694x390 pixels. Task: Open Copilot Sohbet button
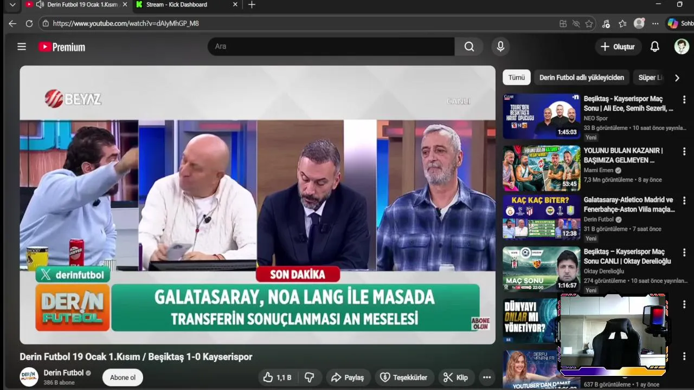pyautogui.click(x=680, y=23)
